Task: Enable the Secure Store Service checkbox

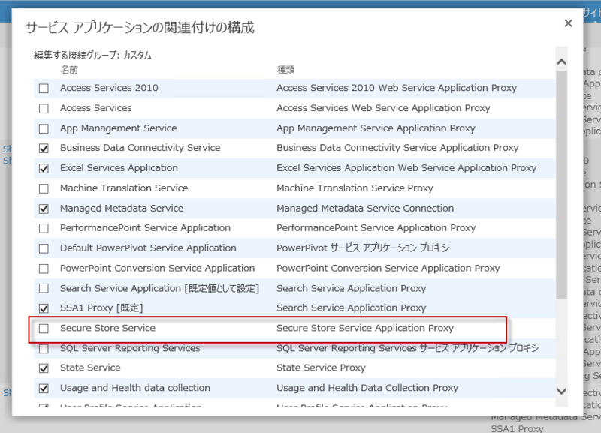Action: [44, 329]
